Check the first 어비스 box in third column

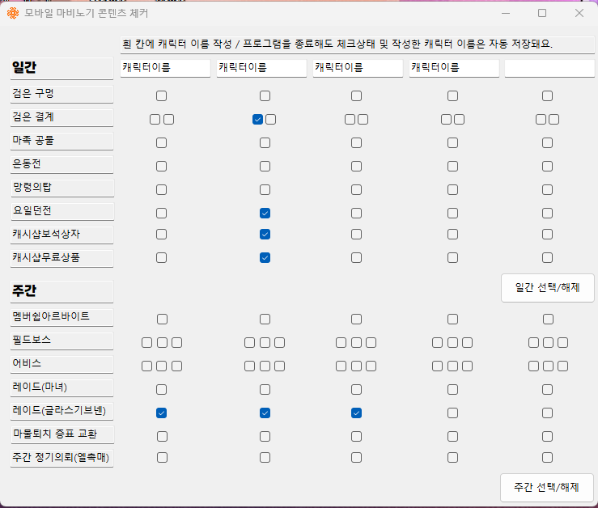point(341,366)
